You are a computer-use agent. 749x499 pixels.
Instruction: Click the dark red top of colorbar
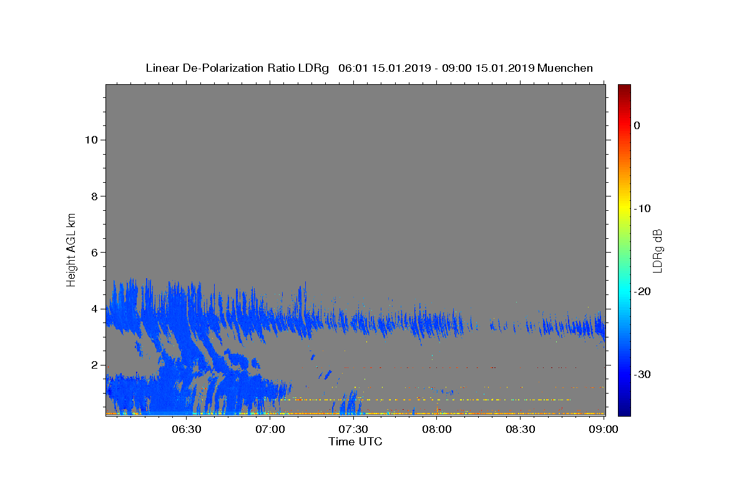click(x=624, y=88)
